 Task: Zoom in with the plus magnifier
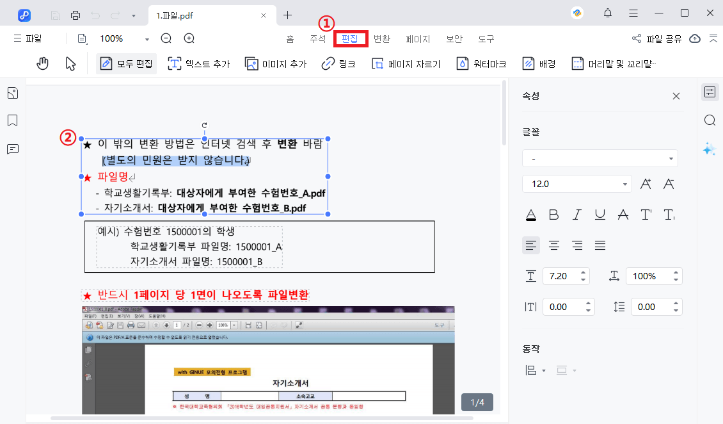tap(189, 38)
